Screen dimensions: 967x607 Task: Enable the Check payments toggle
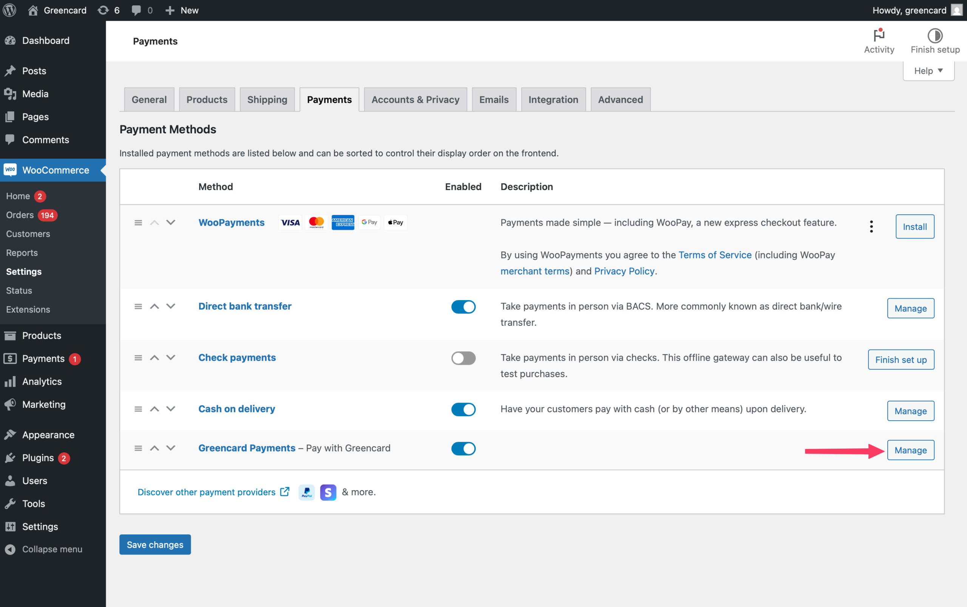click(x=463, y=358)
